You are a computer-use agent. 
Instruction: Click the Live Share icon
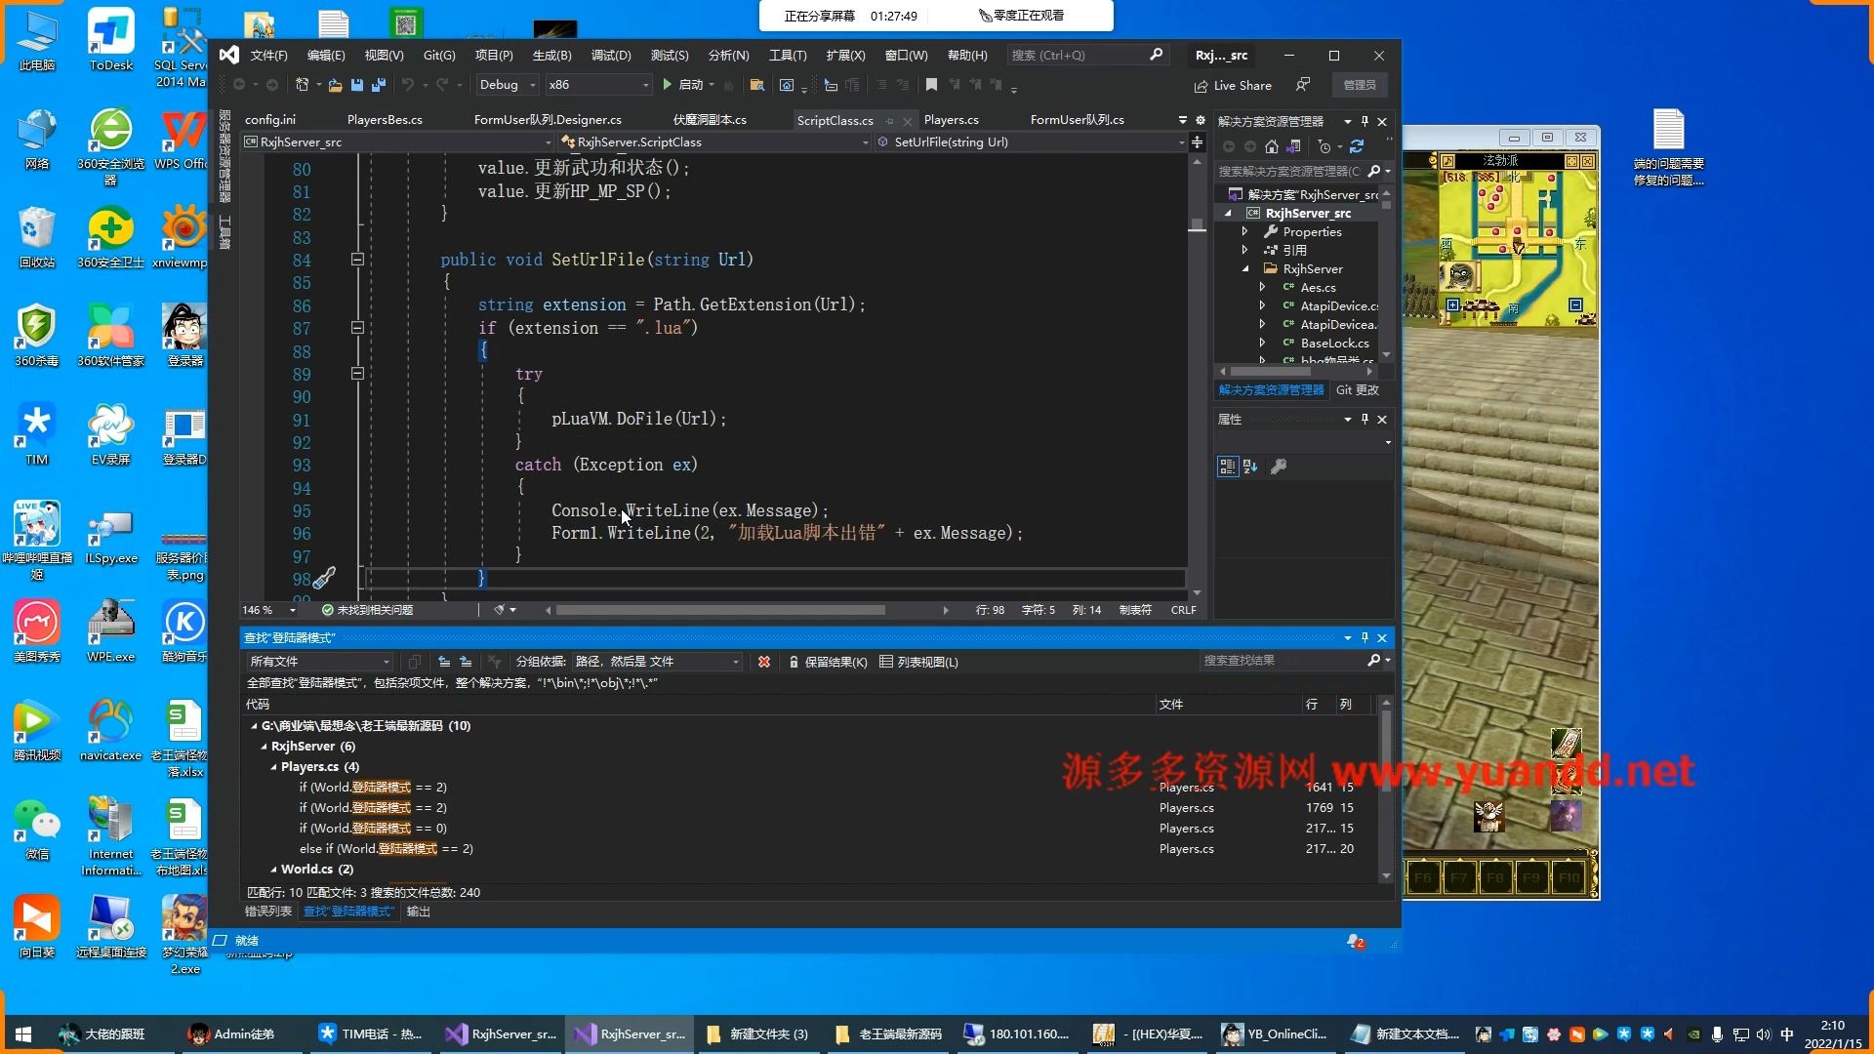point(1202,86)
